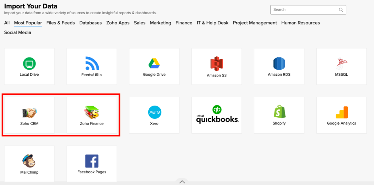Click the Google Drive label text
374x185 pixels.
pos(154,75)
